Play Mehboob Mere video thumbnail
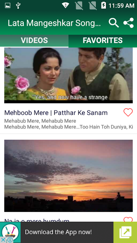Screen dimensions: 137x243 [x=68, y=75]
